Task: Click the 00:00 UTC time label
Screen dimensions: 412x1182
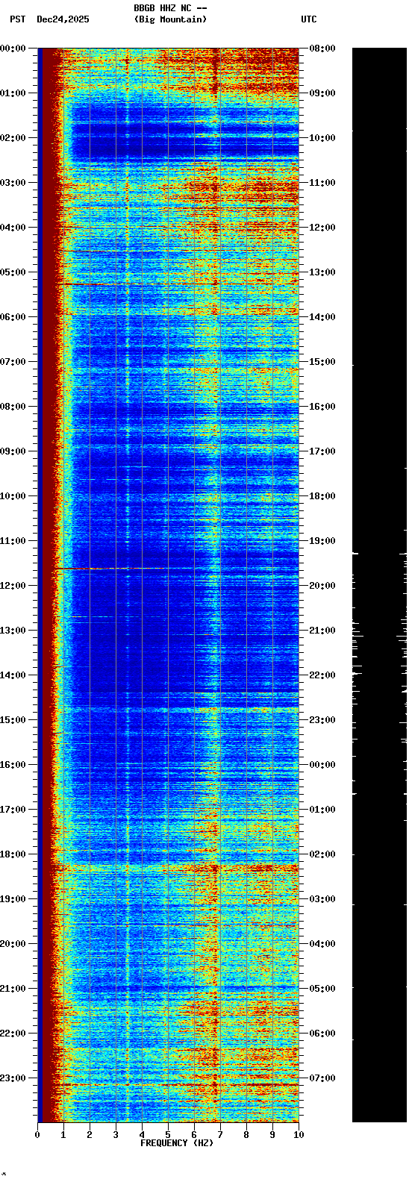Action: tap(322, 765)
